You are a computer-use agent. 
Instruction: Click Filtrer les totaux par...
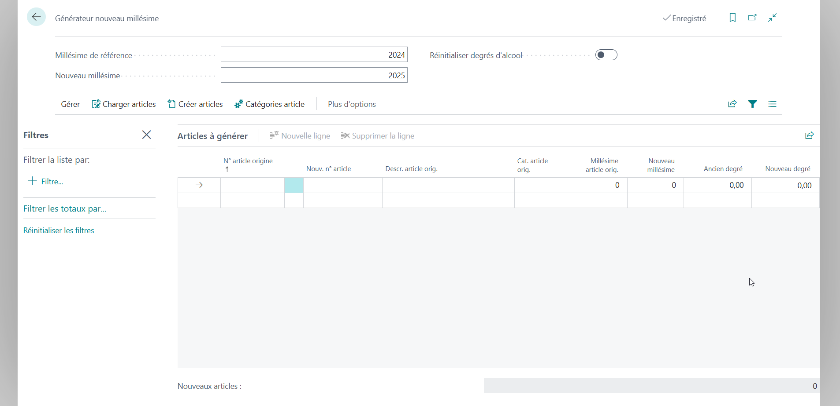pyautogui.click(x=65, y=208)
